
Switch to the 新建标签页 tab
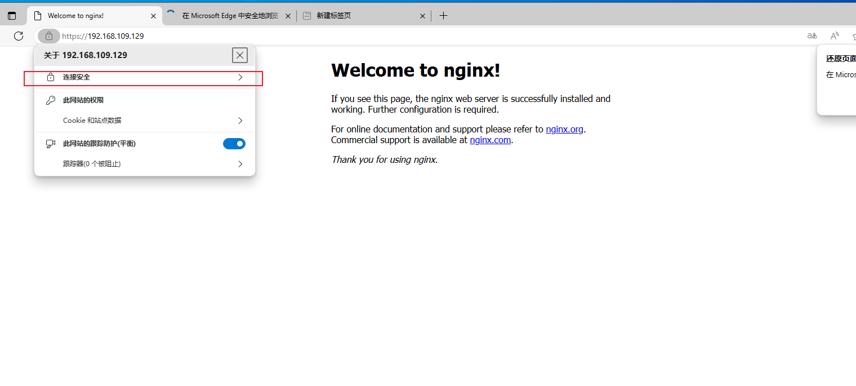[x=360, y=16]
